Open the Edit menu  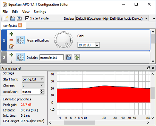15,12
